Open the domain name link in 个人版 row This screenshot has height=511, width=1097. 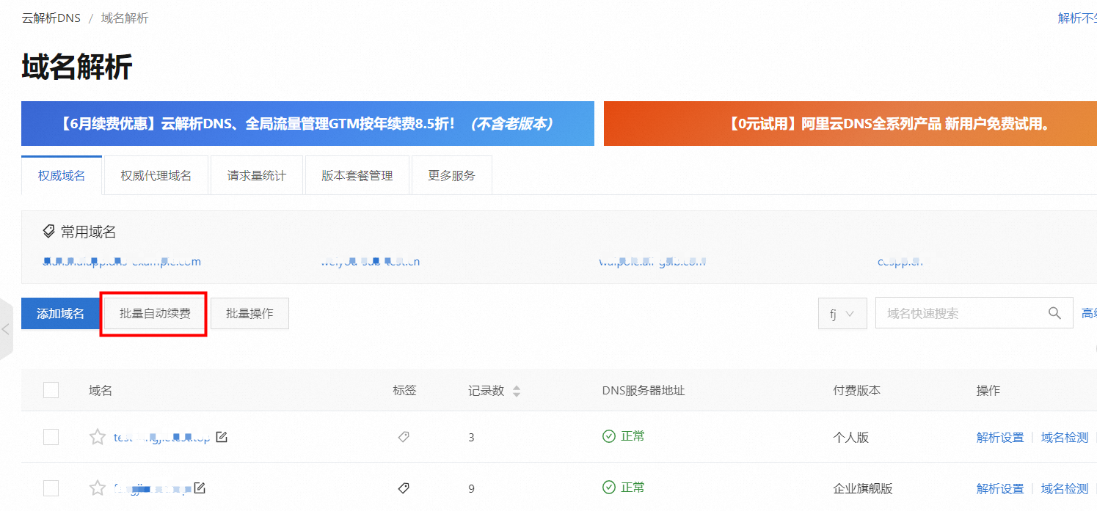162,437
